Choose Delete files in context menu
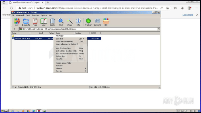This screenshot has width=201, height=113. coord(70,56)
